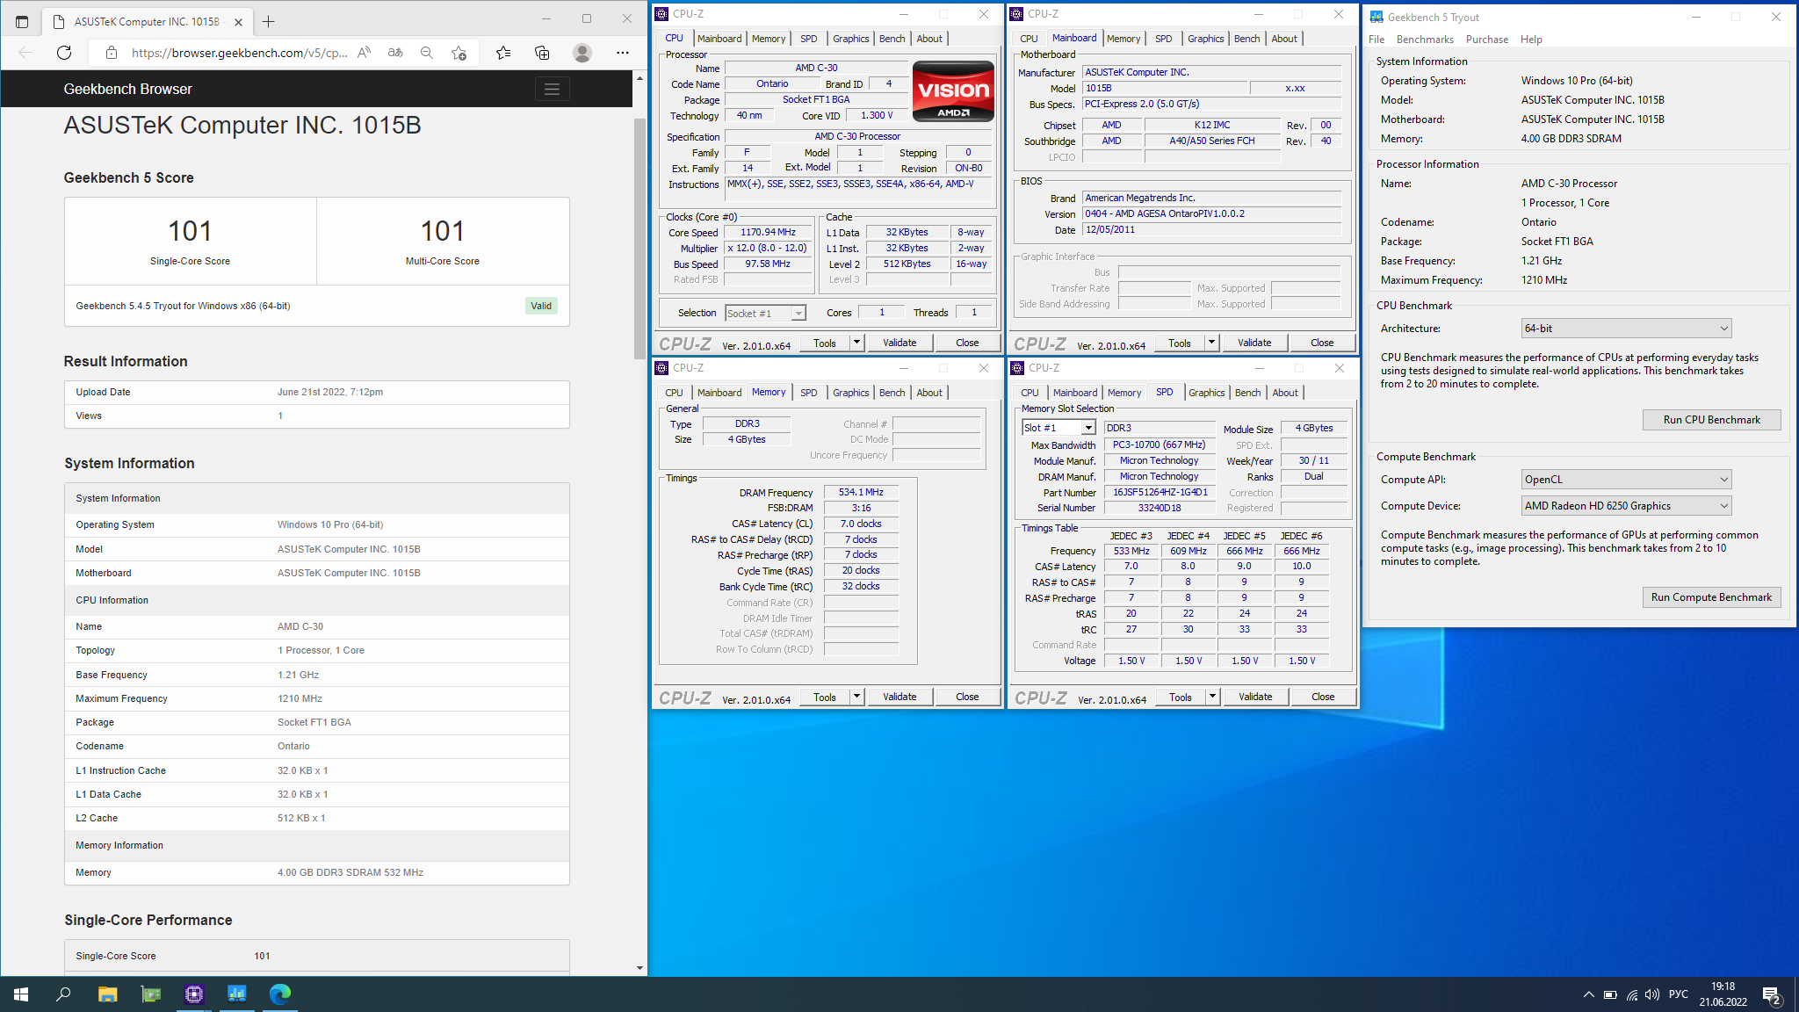
Task: Toggle the Geekbench Browser hamburger menu
Action: (x=552, y=89)
